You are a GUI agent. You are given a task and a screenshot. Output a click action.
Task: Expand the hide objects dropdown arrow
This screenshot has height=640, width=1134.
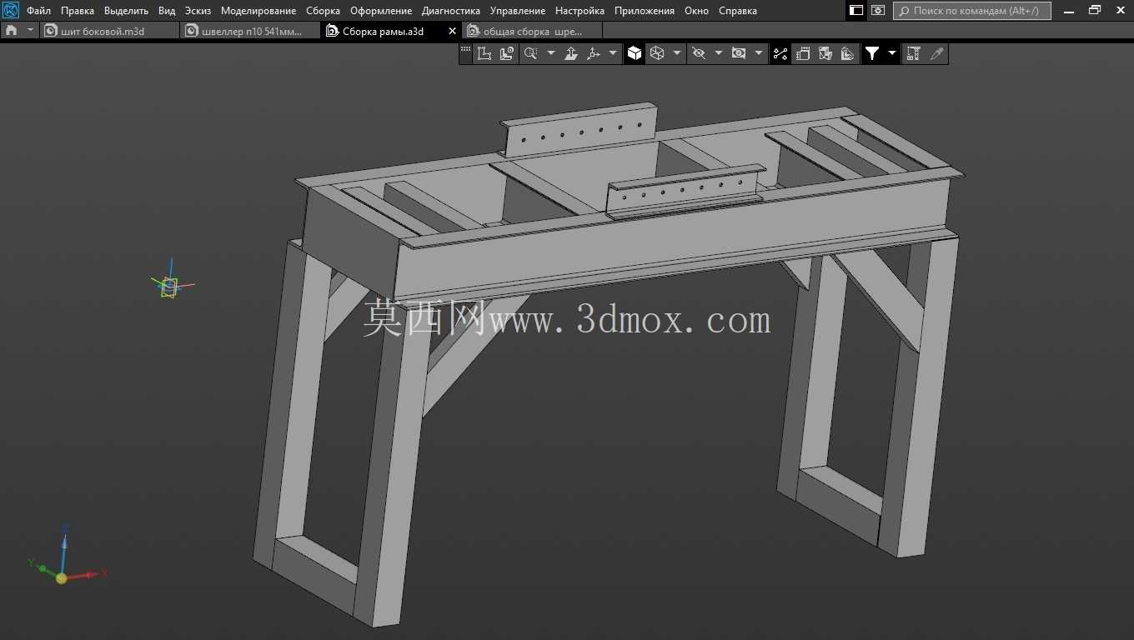[x=718, y=53]
